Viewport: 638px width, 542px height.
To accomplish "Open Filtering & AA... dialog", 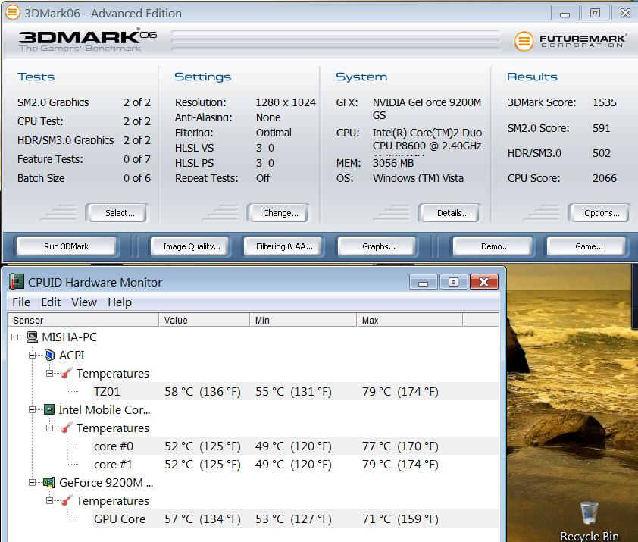I will [284, 246].
